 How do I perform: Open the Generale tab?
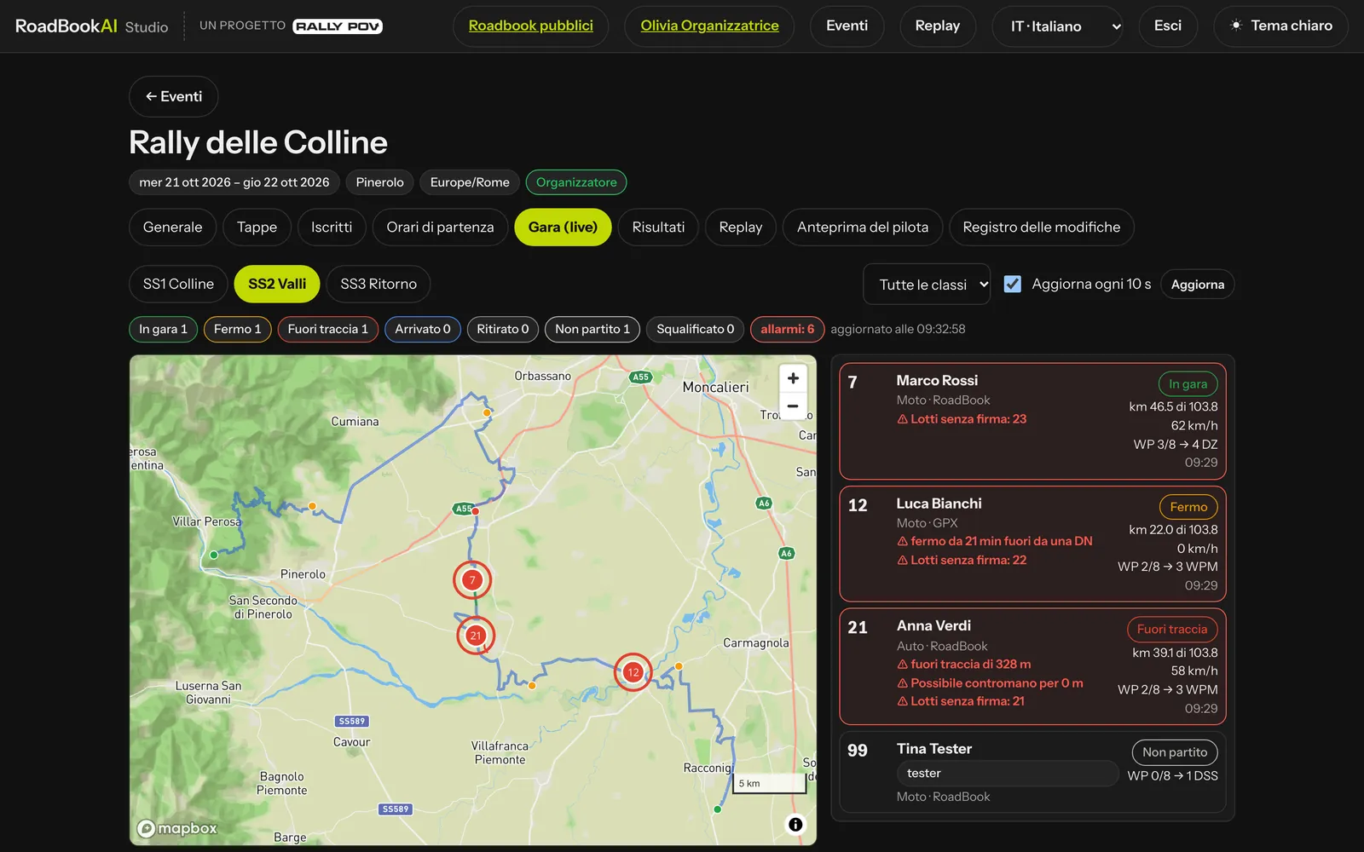point(173,227)
